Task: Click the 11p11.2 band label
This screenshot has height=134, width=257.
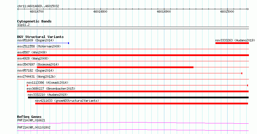Action: [23, 25]
